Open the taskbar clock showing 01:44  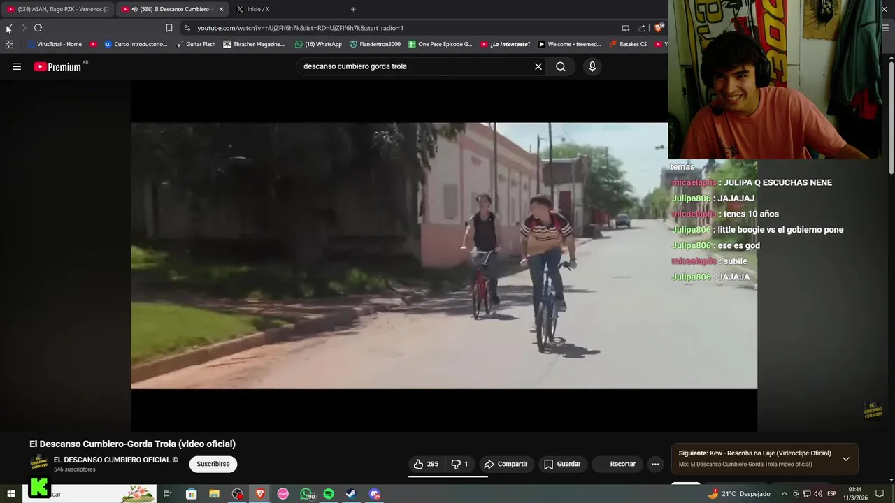(x=855, y=494)
